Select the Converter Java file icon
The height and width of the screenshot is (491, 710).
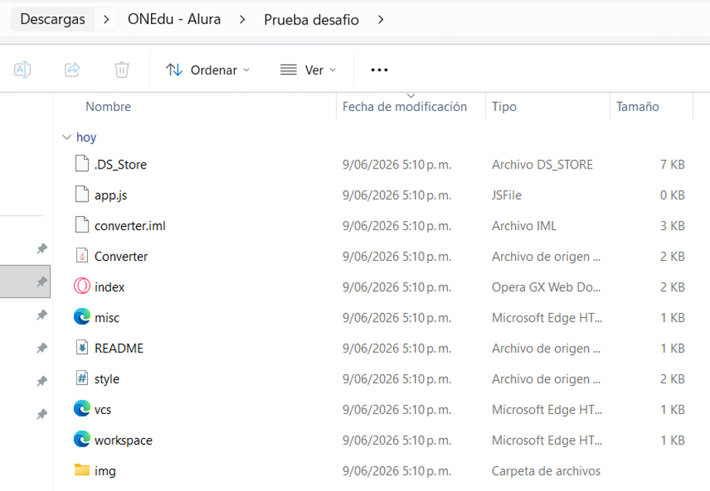(82, 256)
